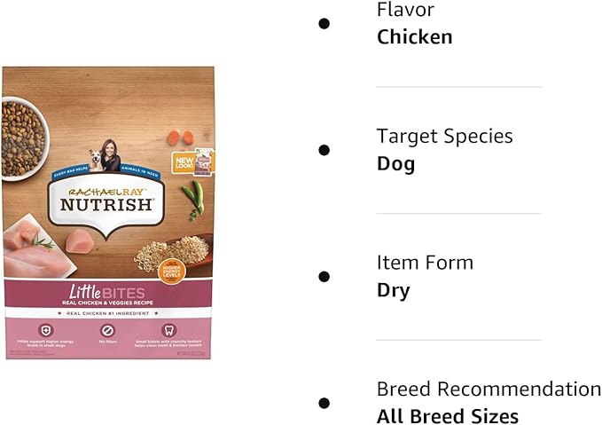Click the bullet beside Item Form
Image resolution: width=602 pixels, height=425 pixels.
[x=324, y=276]
